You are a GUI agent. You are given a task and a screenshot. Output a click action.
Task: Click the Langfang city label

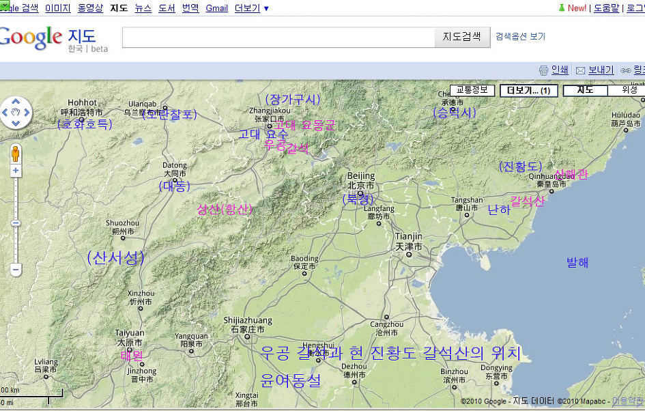(379, 212)
